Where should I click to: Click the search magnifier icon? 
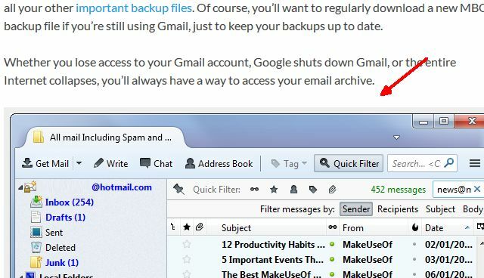(x=449, y=162)
